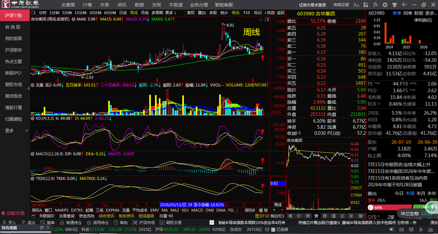Open 侧边栏 sidebar expander
Image resolution: width=438 pixels, height=234 pixels.
click(x=277, y=216)
